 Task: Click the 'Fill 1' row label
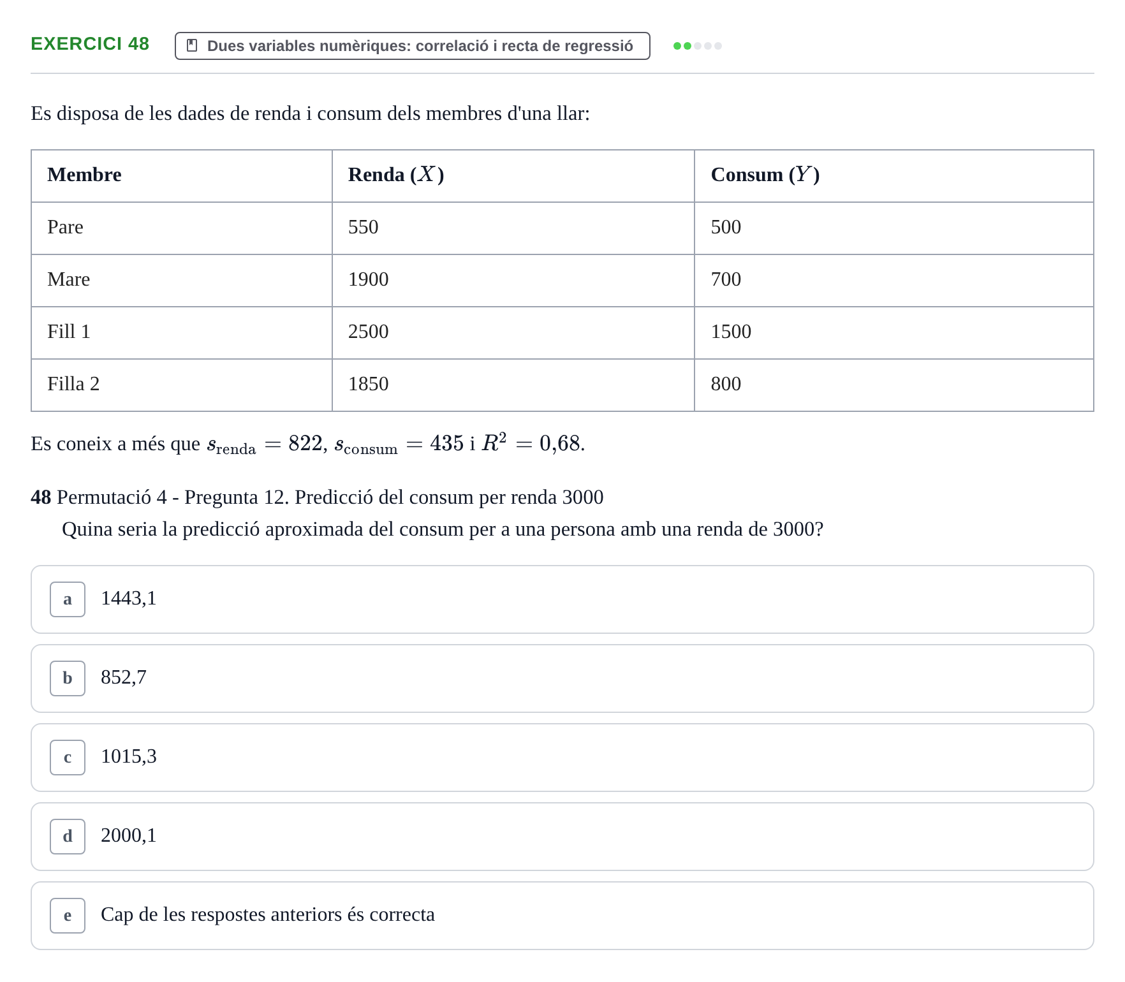(x=69, y=332)
